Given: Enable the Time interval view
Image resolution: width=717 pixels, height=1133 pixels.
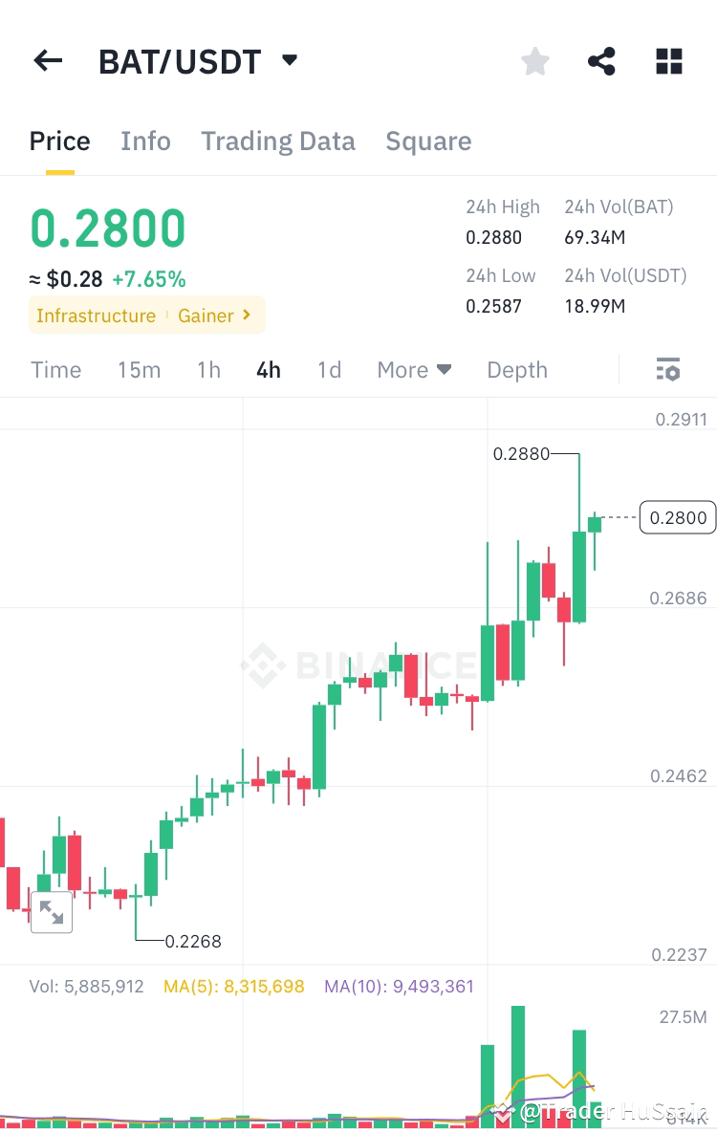Looking at the screenshot, I should click(x=55, y=369).
